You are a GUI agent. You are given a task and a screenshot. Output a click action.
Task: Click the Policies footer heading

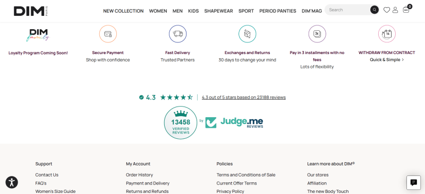(x=224, y=164)
